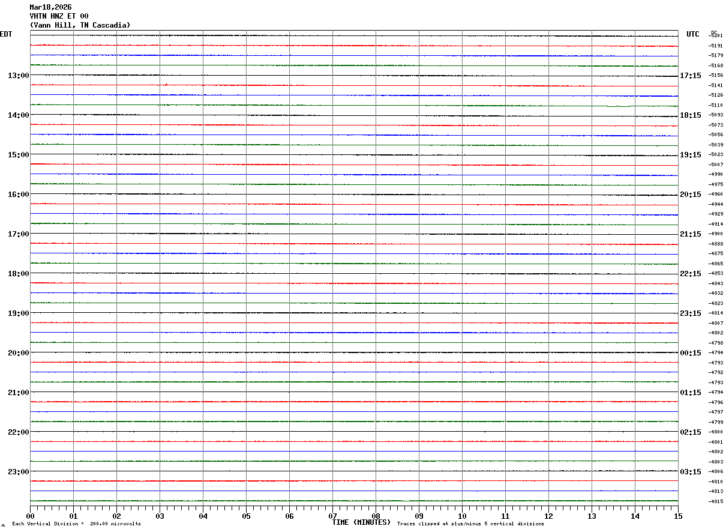The image size is (726, 532).
Task: Click the 01:15 UTC time label
Action: tap(690, 393)
